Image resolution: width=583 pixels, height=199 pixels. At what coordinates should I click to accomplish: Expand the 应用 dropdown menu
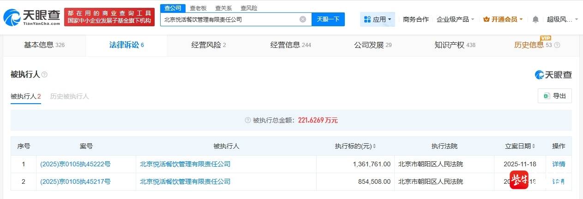tap(377, 19)
